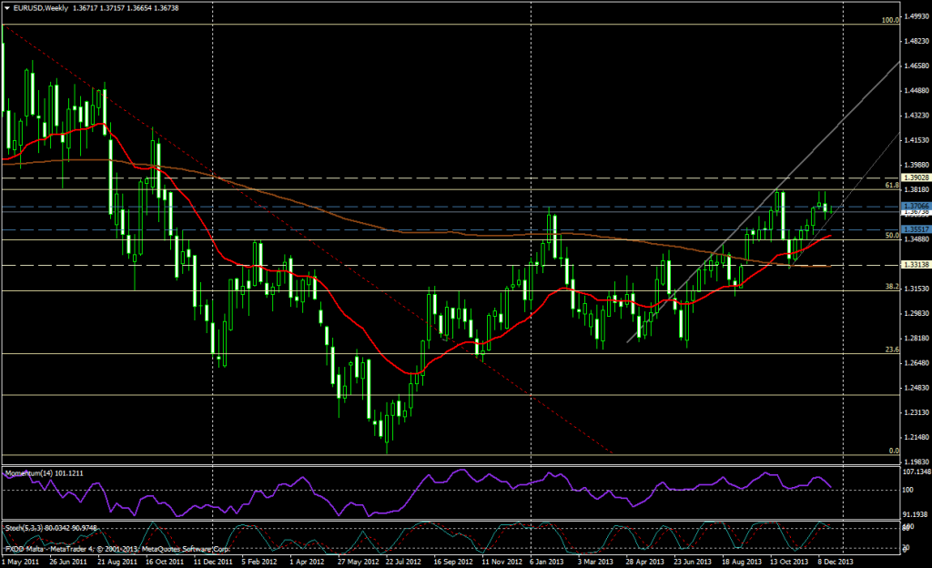Click the Momentum scale value 107.1348
The image size is (932, 568).
coord(916,472)
